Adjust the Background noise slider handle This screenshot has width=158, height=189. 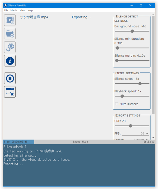[x=132, y=31]
